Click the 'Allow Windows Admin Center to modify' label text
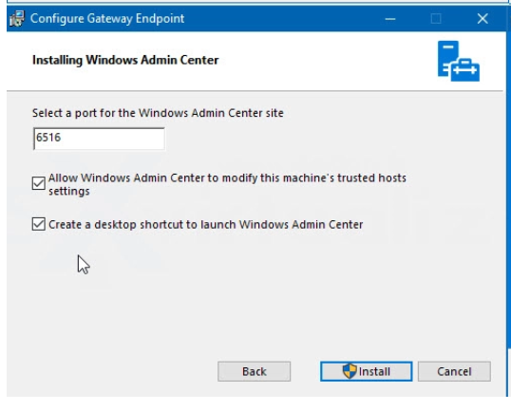 227,184
